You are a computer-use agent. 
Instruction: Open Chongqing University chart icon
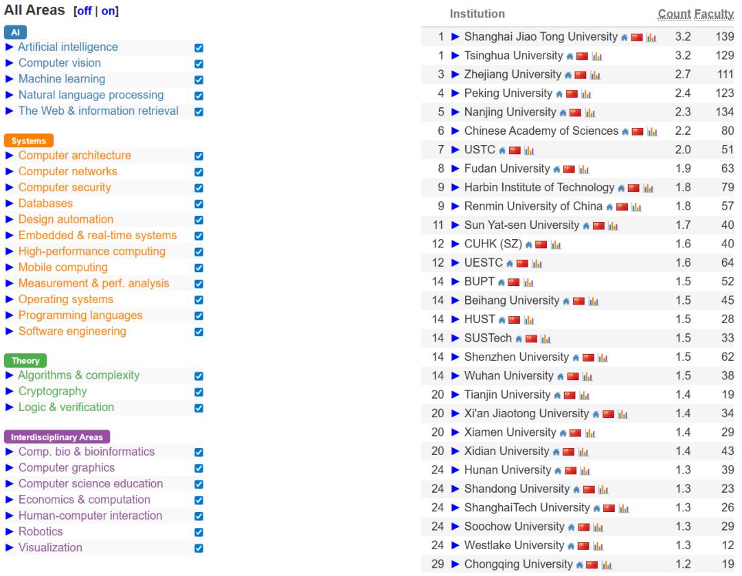click(x=607, y=565)
